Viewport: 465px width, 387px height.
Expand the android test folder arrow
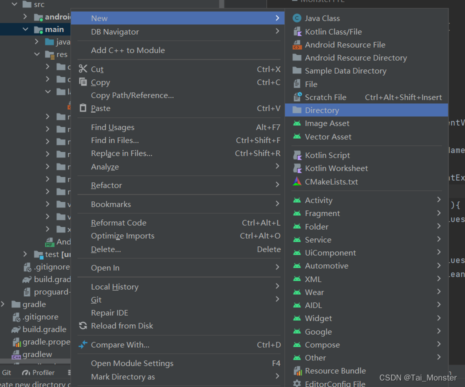tap(25, 17)
